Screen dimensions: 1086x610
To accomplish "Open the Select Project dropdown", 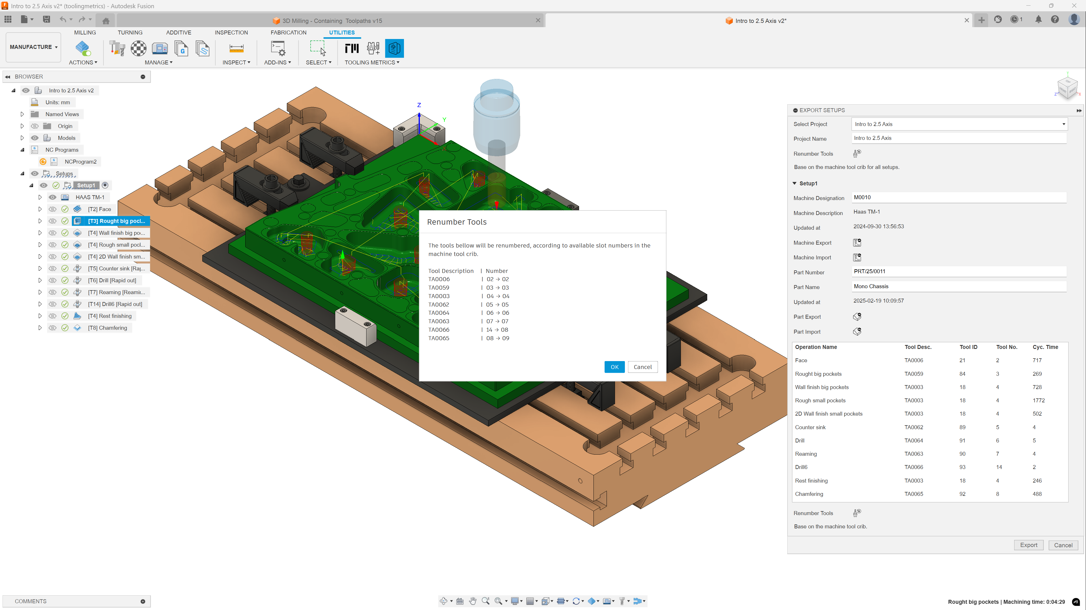I will [x=959, y=124].
